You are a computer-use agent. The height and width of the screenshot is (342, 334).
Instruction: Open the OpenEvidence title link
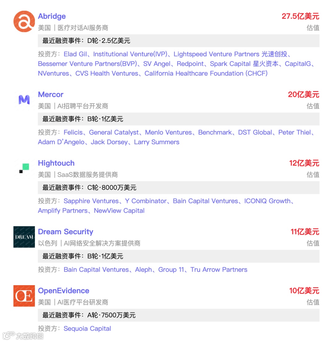click(64, 291)
